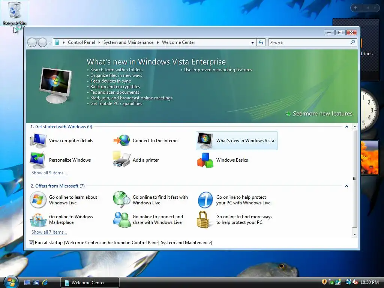Click the scrollbar up arrow
384x288 pixels.
tap(355, 127)
